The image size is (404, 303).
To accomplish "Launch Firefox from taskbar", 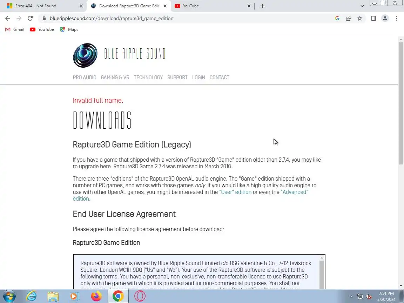I will [96, 296].
